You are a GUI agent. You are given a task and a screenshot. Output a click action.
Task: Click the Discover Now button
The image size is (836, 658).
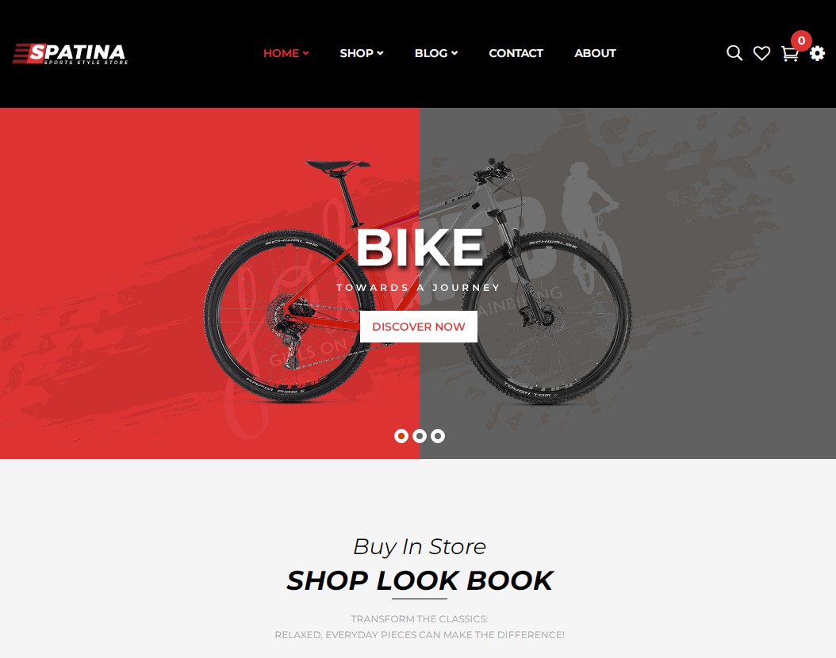(419, 327)
